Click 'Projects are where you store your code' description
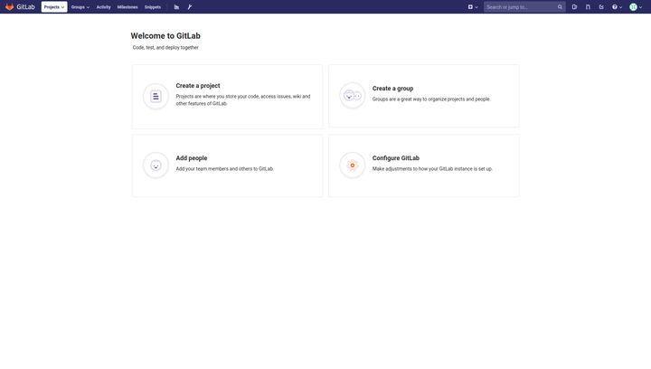 (x=243, y=100)
